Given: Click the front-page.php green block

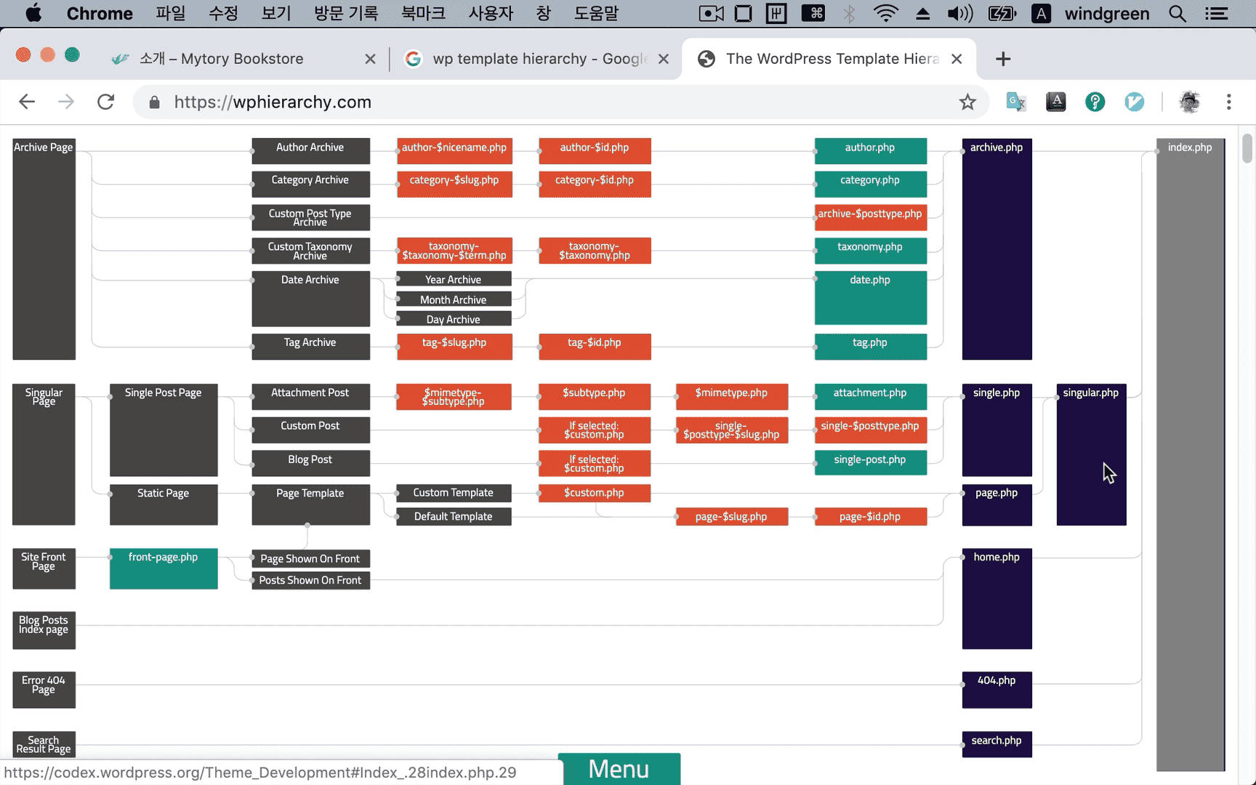Looking at the screenshot, I should click(164, 568).
